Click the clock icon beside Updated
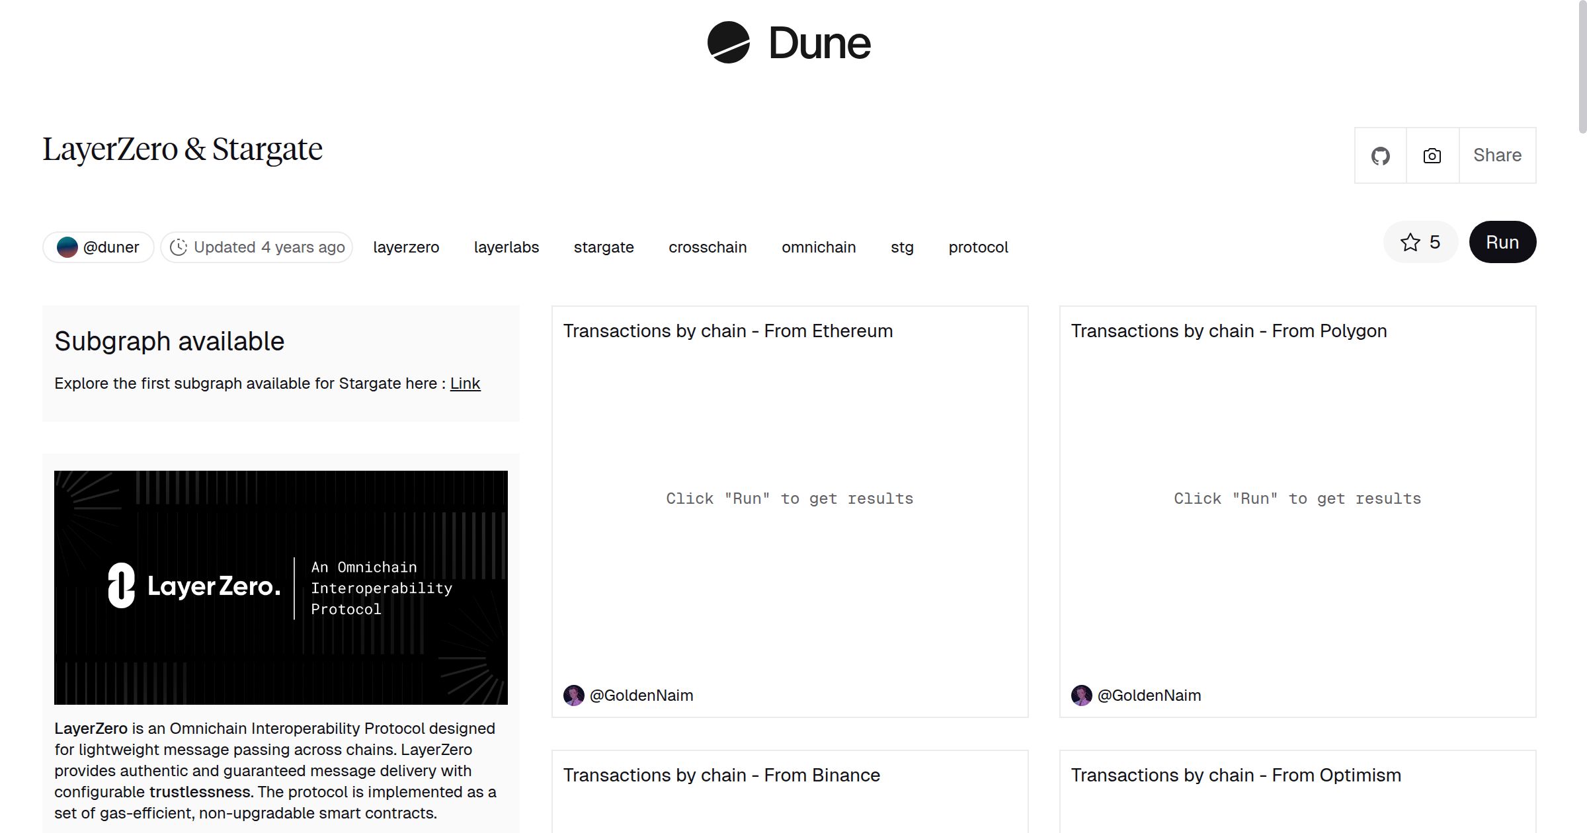Viewport: 1587px width, 833px height. pos(179,247)
